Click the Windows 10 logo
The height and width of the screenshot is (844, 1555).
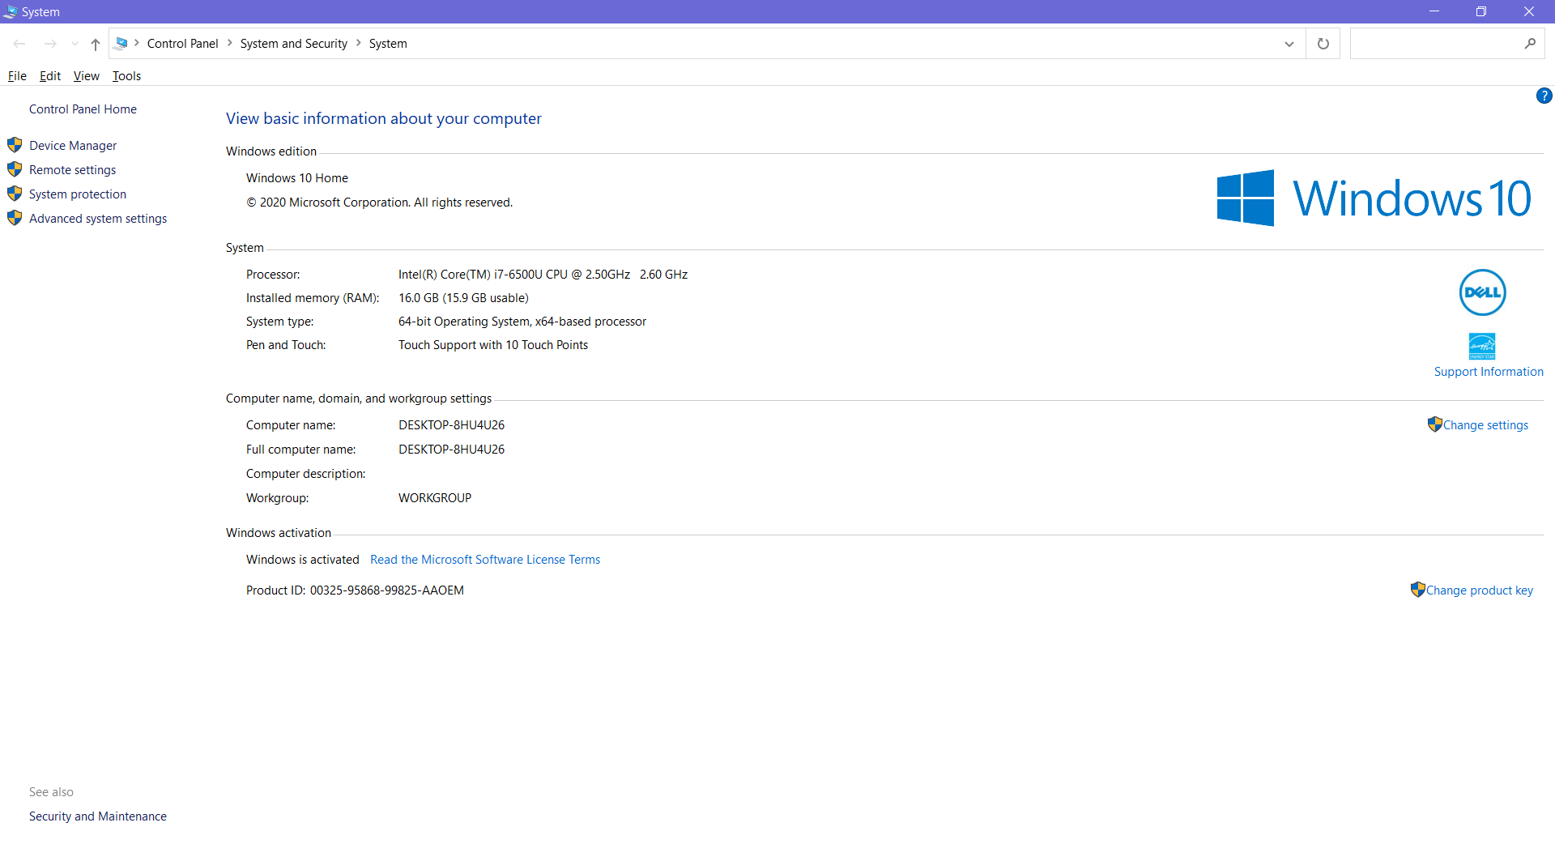pos(1374,198)
